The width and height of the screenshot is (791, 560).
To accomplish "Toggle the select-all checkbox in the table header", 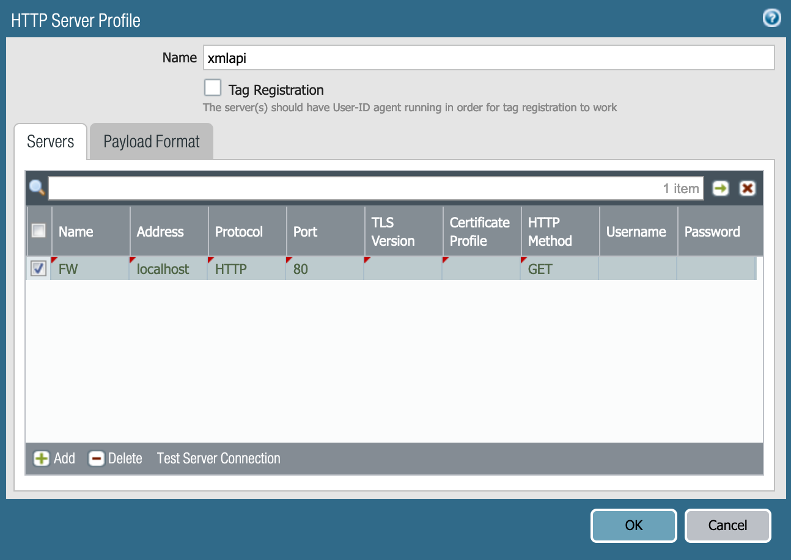I will pyautogui.click(x=39, y=230).
